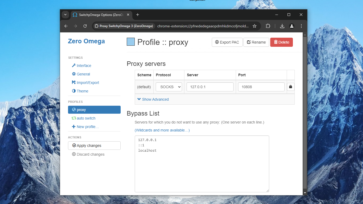Click the Proxy servers heading
The width and height of the screenshot is (363, 204).
click(146, 64)
